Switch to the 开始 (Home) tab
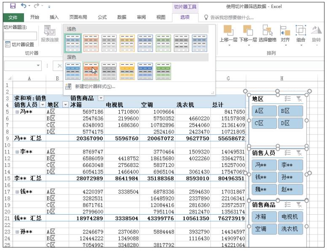The width and height of the screenshot is (330, 251). click(x=35, y=17)
